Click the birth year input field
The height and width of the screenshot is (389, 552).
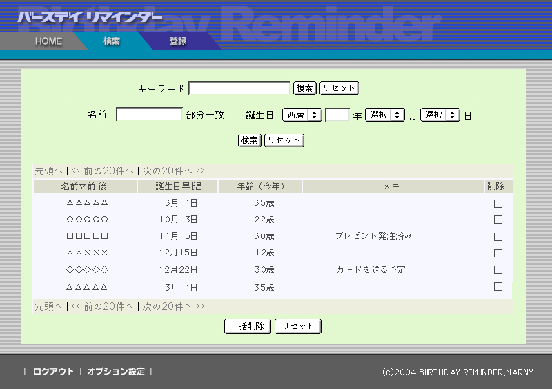point(337,116)
